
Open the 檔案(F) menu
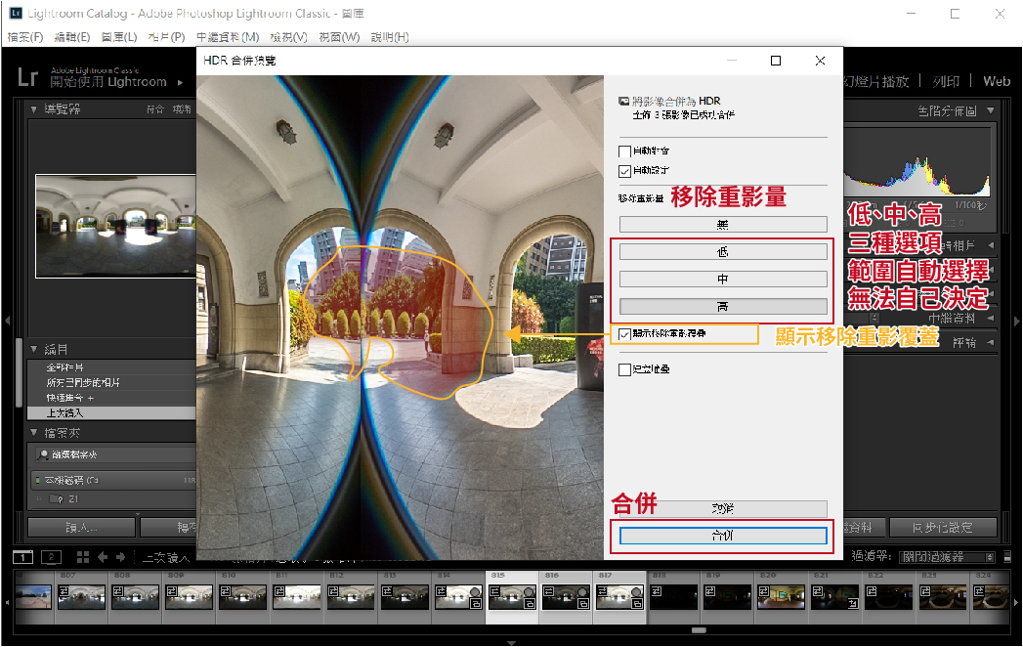(x=25, y=37)
